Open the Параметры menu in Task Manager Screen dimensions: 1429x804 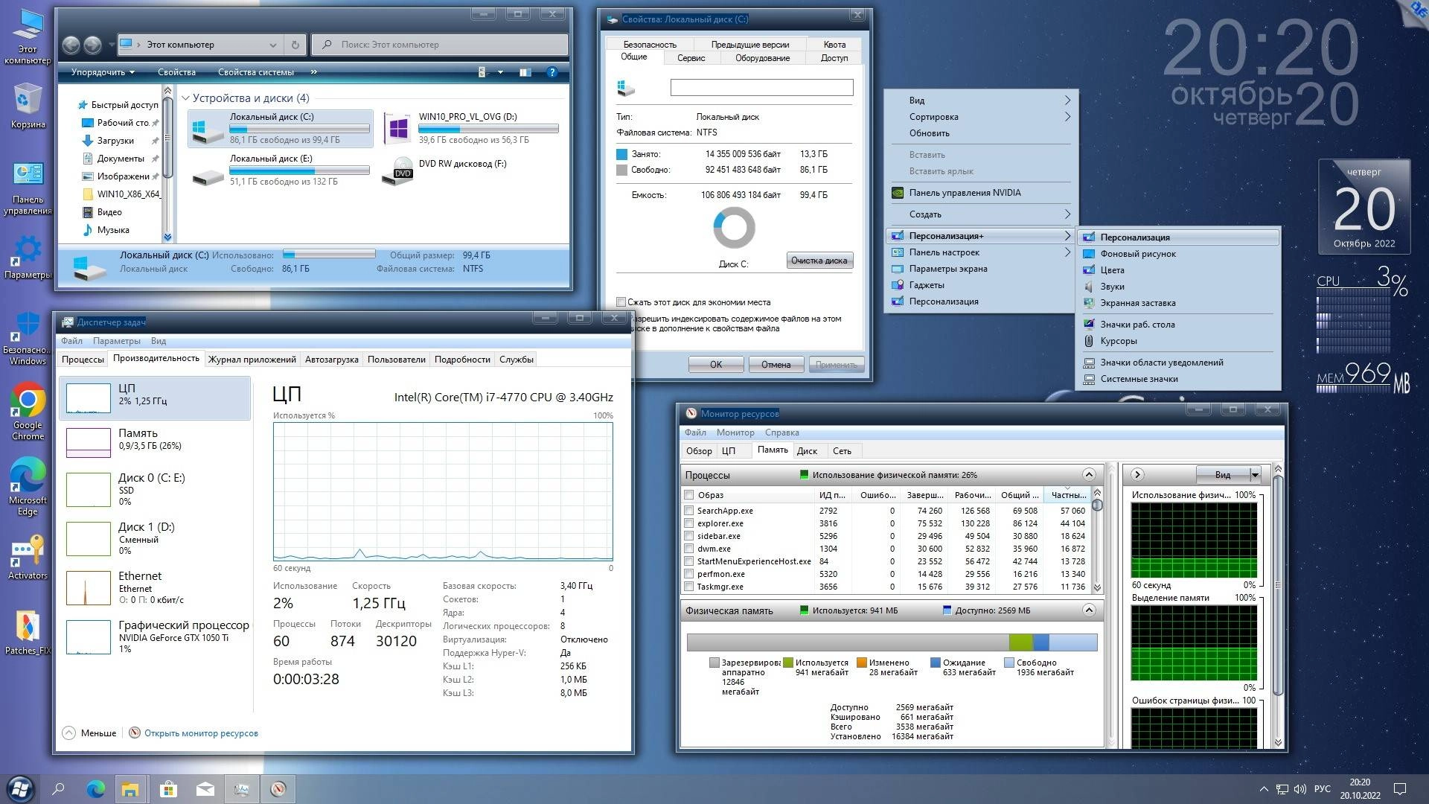pos(118,340)
